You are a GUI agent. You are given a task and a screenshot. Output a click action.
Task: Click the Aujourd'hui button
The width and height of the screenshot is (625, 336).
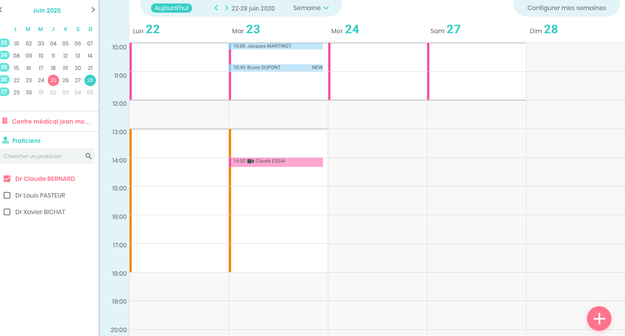[171, 8]
